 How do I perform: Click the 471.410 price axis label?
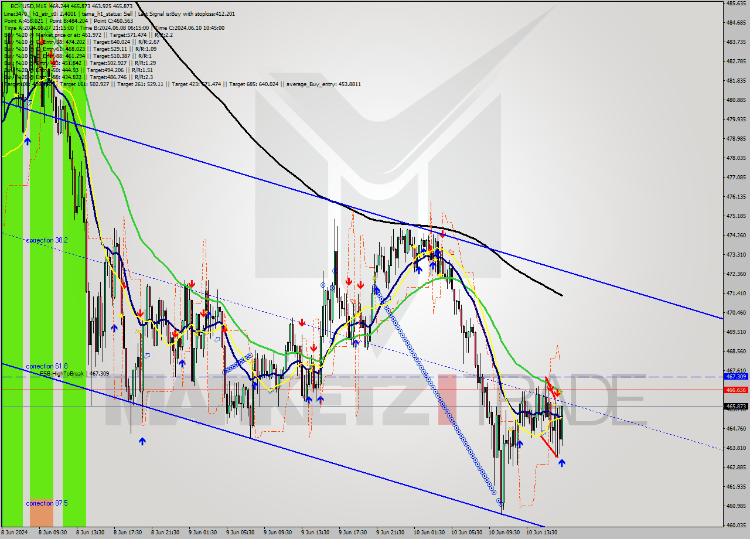(736, 293)
